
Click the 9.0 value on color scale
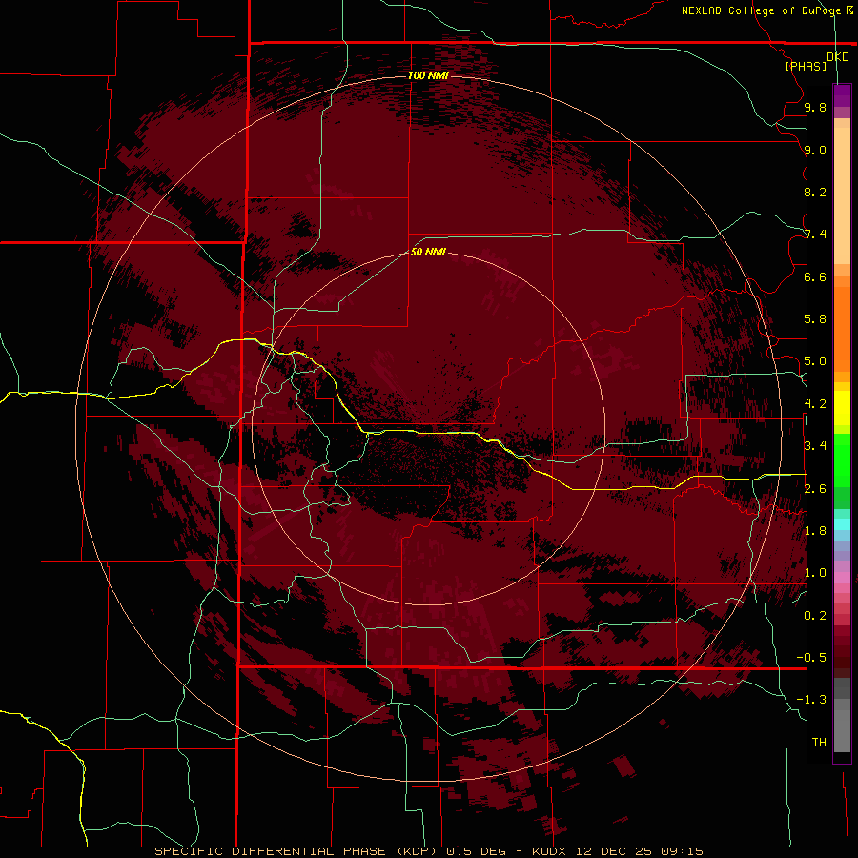click(x=815, y=150)
